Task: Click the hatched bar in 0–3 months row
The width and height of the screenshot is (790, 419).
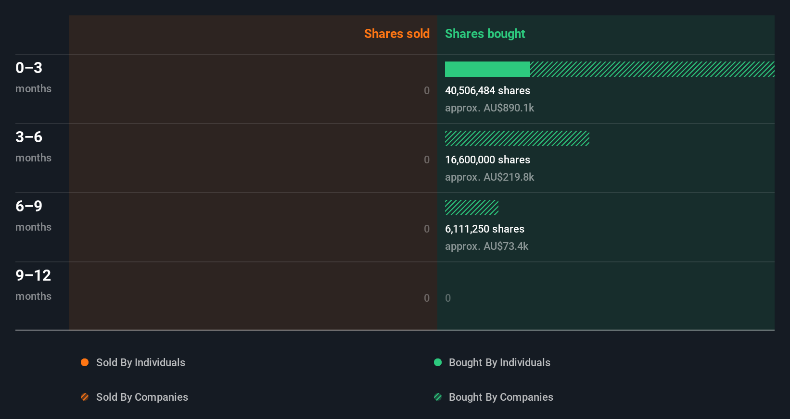Action: click(x=652, y=69)
